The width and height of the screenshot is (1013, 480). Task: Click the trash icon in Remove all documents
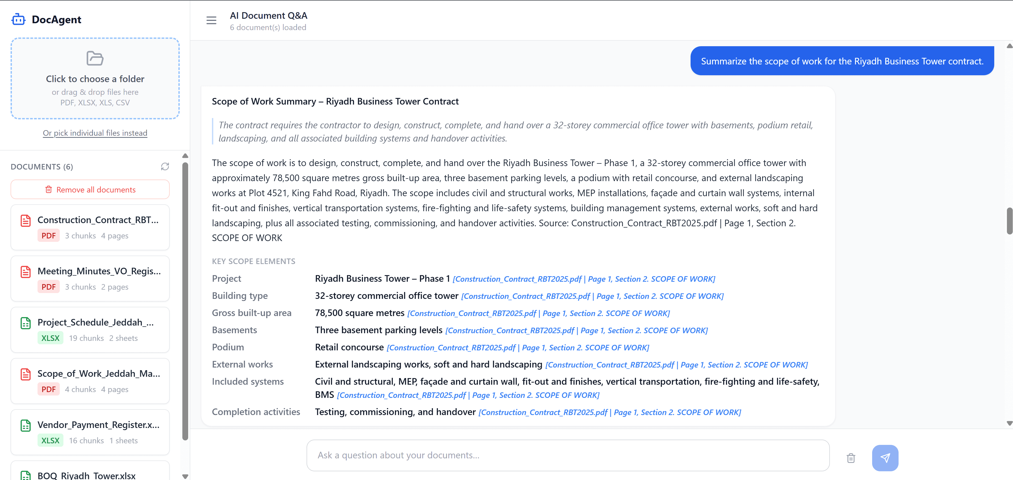(48, 190)
